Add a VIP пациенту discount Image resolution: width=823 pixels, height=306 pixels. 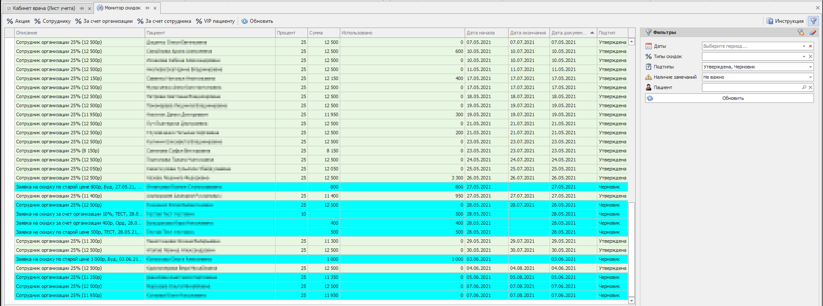[215, 21]
